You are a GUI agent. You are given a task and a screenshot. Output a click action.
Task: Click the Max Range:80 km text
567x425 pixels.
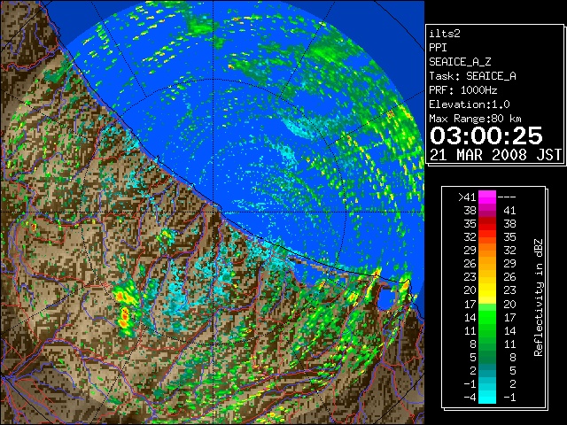click(x=476, y=119)
